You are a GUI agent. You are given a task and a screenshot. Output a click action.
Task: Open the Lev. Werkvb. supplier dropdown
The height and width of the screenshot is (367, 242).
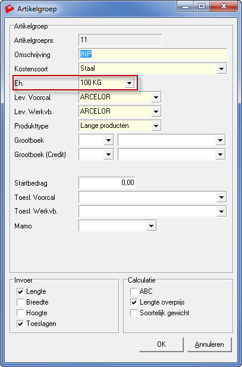(156, 111)
